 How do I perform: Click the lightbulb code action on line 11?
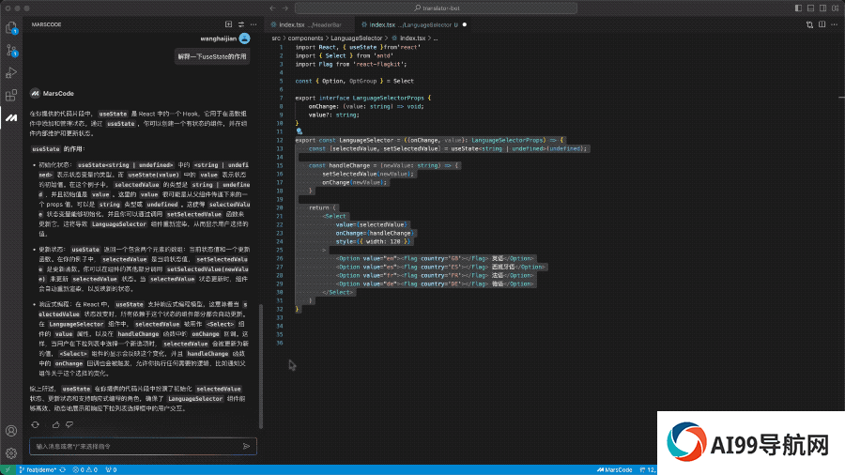pos(300,131)
